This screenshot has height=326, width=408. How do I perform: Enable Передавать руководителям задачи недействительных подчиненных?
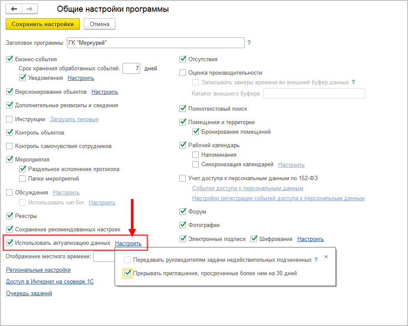pos(127,260)
